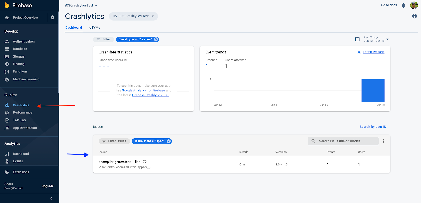
Task: Open the help question mark icon
Action: 414,16
